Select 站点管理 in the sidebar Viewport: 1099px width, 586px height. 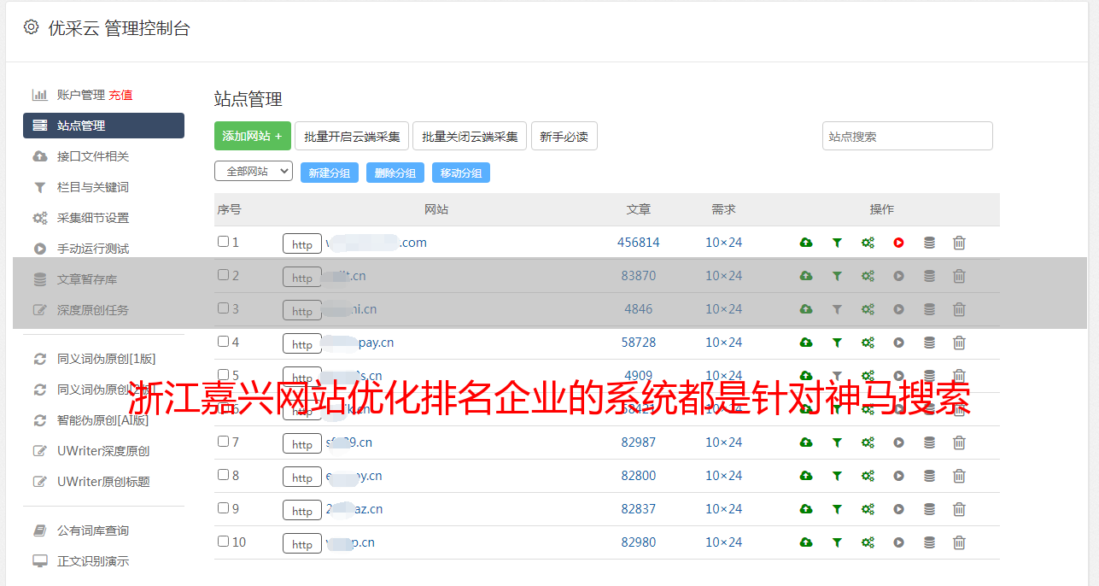[x=103, y=126]
